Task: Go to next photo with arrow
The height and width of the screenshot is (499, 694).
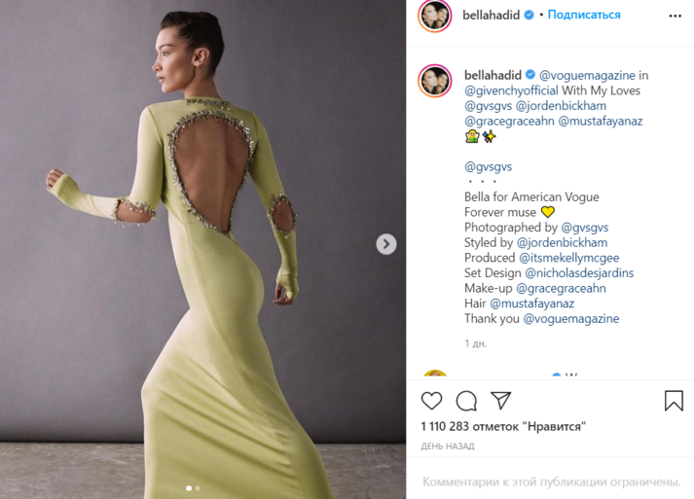Action: point(386,244)
